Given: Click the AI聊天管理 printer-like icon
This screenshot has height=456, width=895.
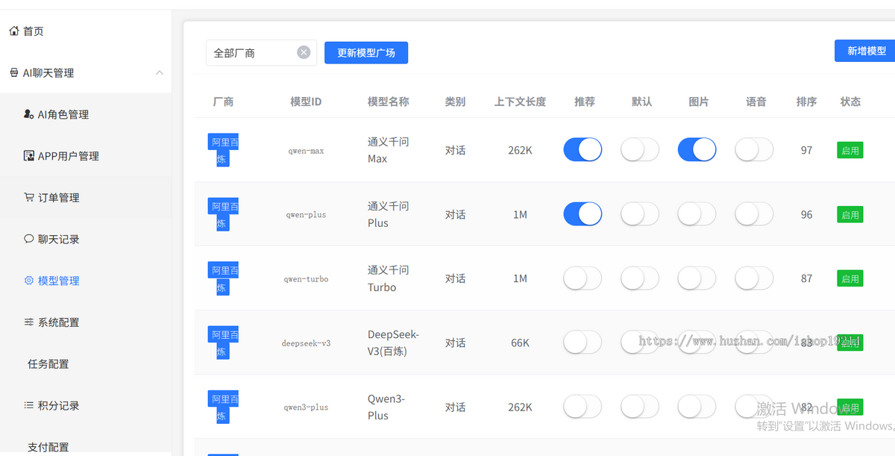Looking at the screenshot, I should [x=13, y=73].
